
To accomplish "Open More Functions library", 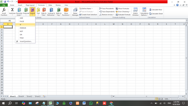I will point(66,12).
